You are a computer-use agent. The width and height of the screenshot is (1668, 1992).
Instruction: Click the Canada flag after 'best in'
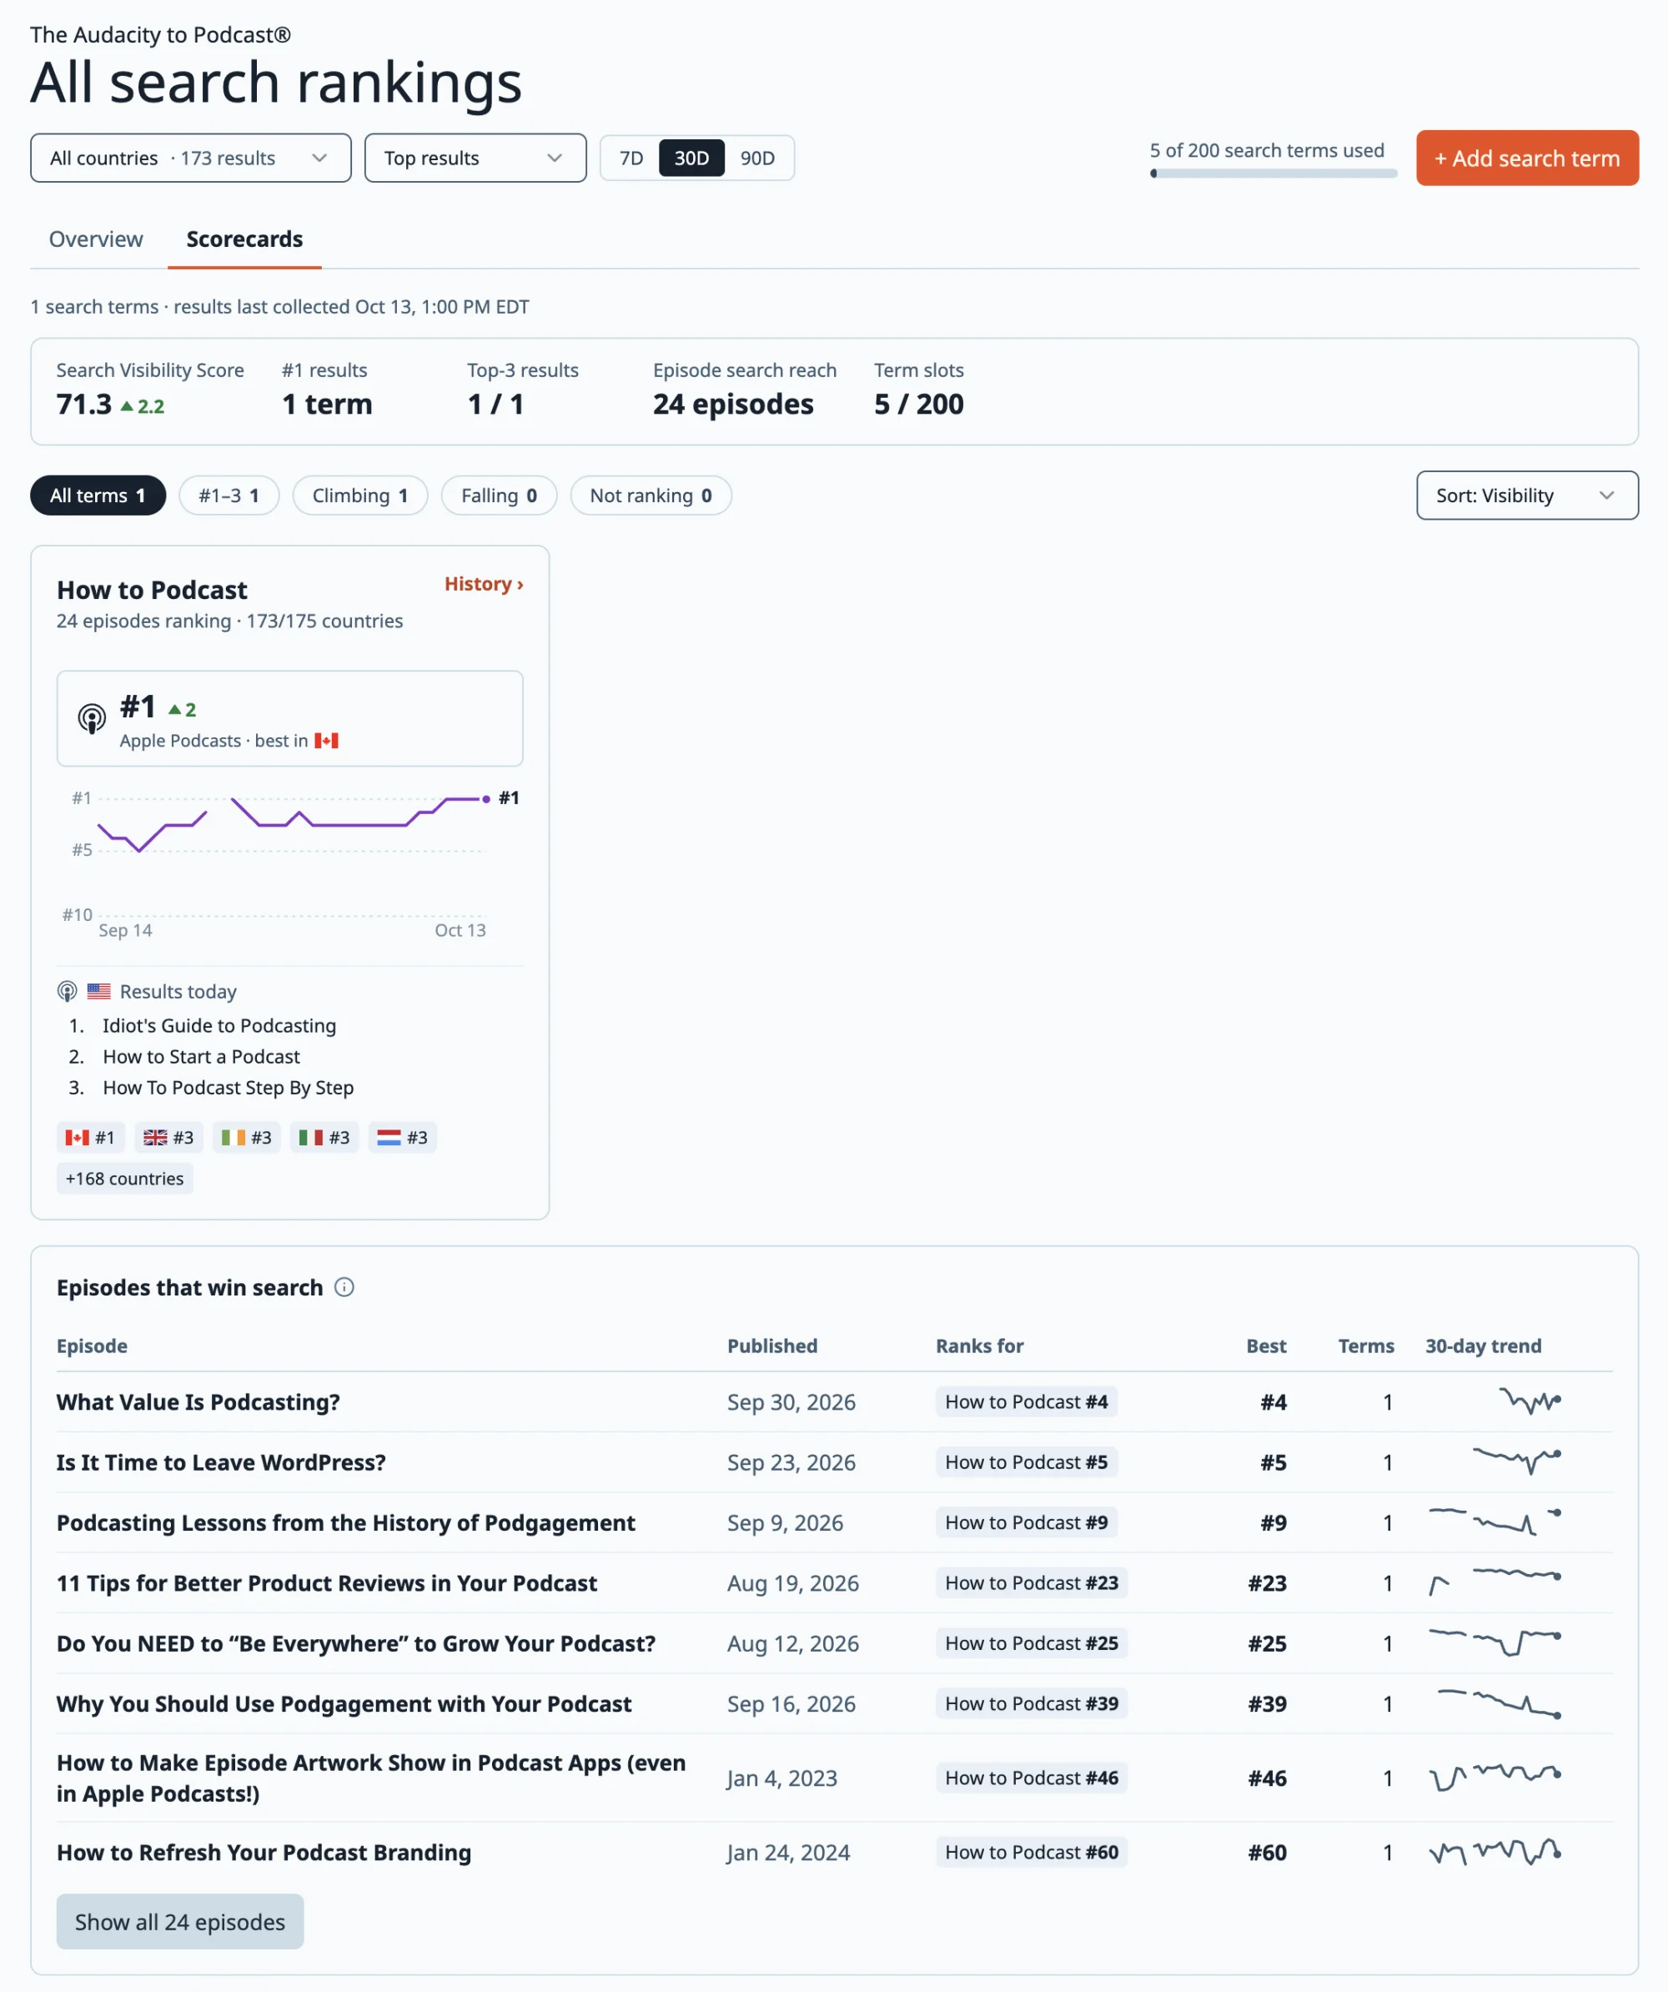pyautogui.click(x=326, y=741)
